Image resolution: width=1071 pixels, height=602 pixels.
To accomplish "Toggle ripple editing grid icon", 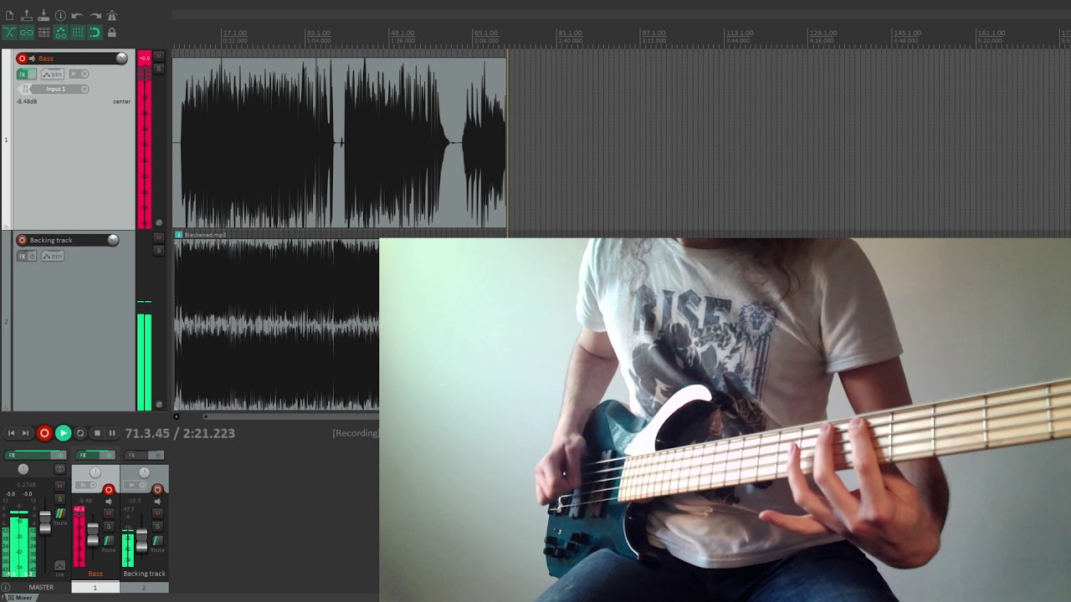I will coord(44,32).
